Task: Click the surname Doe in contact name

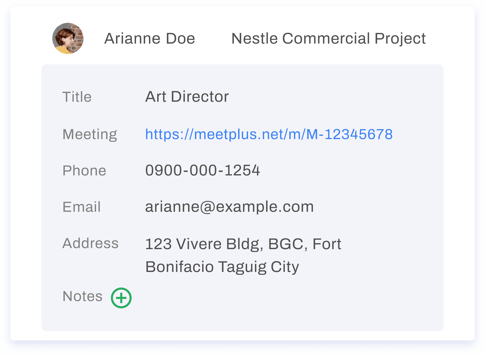Action: click(180, 38)
